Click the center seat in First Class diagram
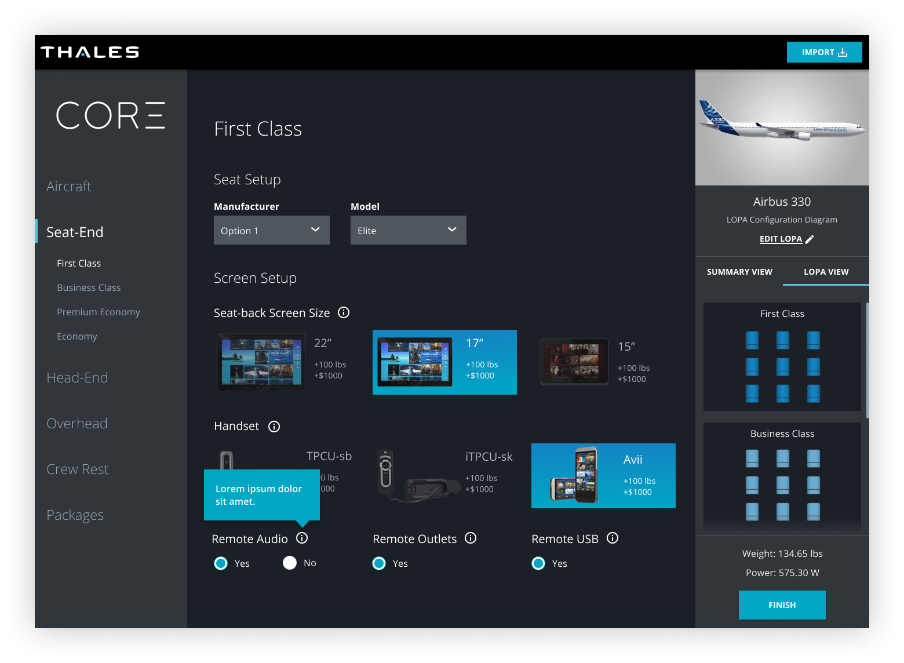 coord(783,366)
